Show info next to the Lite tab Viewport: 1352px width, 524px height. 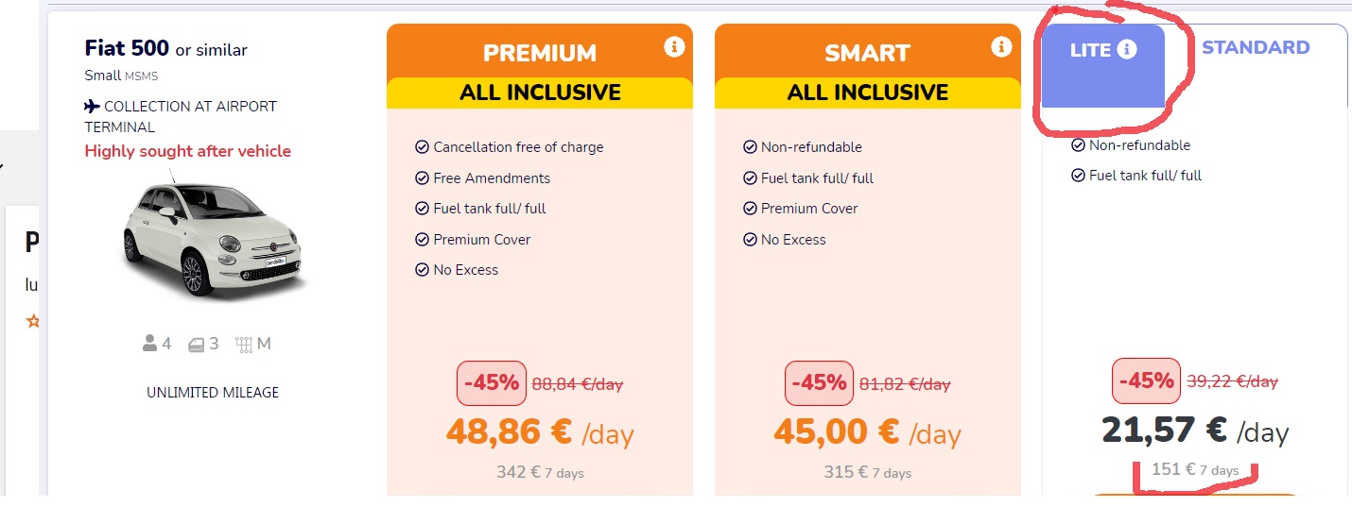point(1126,50)
